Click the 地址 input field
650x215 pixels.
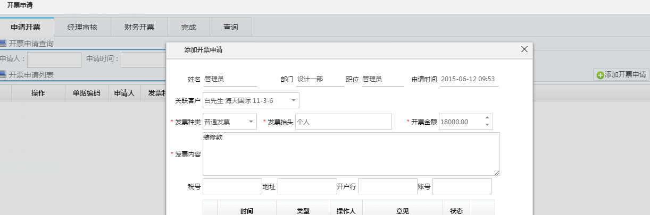307,186
